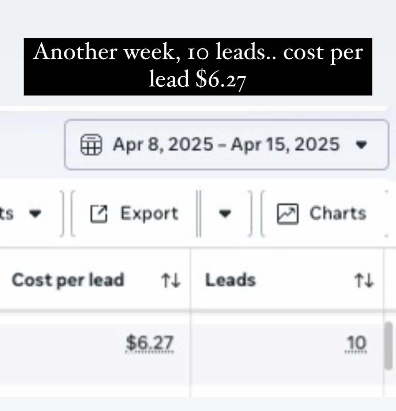
Task: Click the date text Apr 15, 2025
Action: point(285,145)
